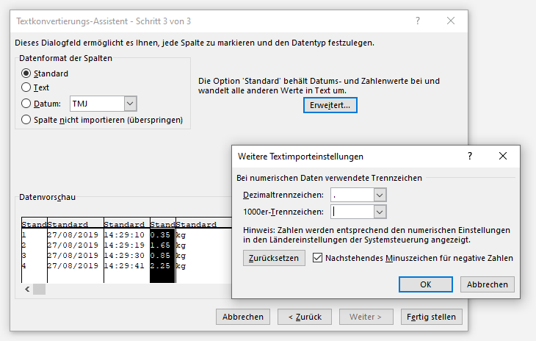This screenshot has height=341, width=536.
Task: Click the time 14:29:19 in the preview
Action: click(x=124, y=245)
